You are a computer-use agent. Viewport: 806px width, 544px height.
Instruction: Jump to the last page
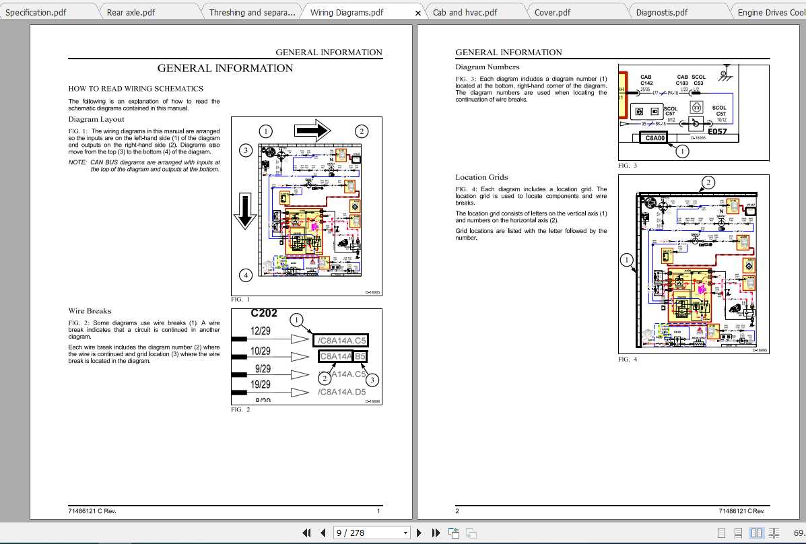pyautogui.click(x=436, y=533)
